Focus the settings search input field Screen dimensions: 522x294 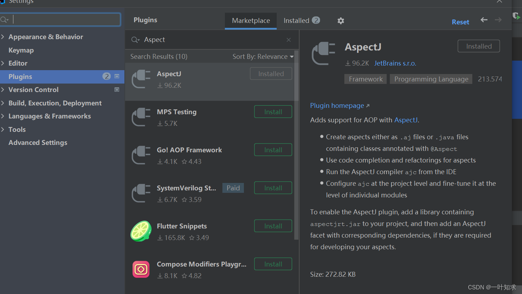click(x=66, y=19)
